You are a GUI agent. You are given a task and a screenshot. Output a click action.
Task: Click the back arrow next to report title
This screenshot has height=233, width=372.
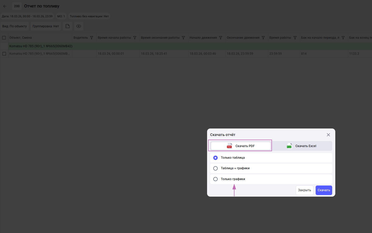[x=5, y=6]
